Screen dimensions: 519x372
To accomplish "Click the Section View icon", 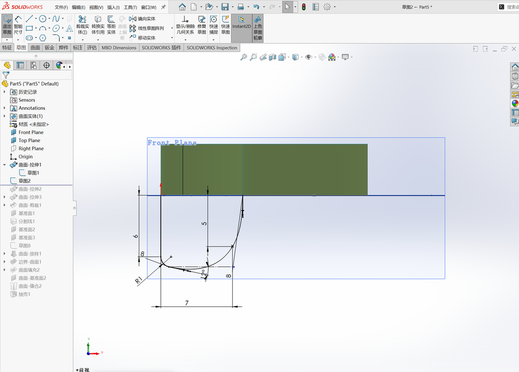I will pyautogui.click(x=272, y=57).
